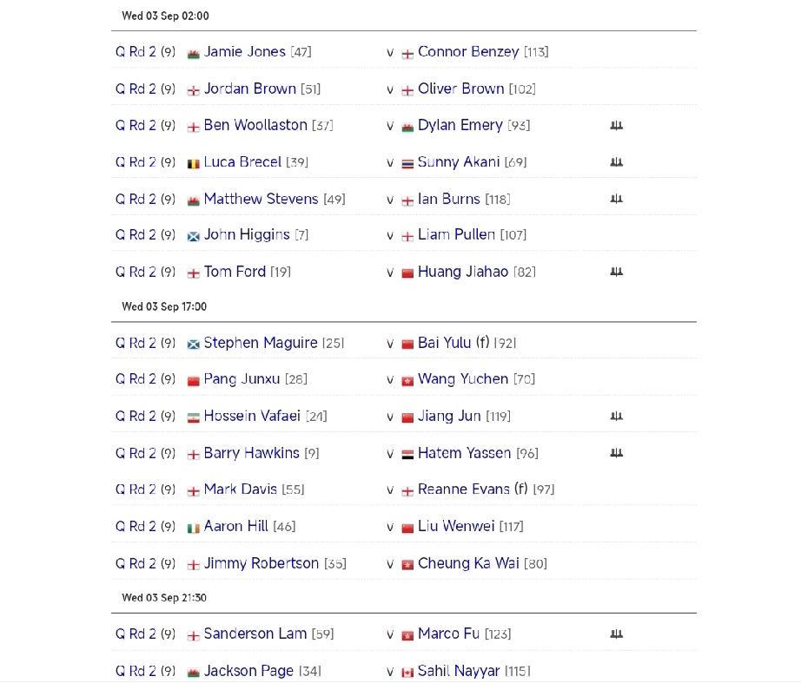Open Connor Benzey player page
The image size is (801, 683).
pyautogui.click(x=468, y=52)
